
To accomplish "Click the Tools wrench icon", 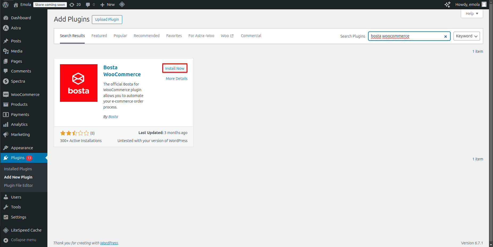I will click(x=6, y=207).
